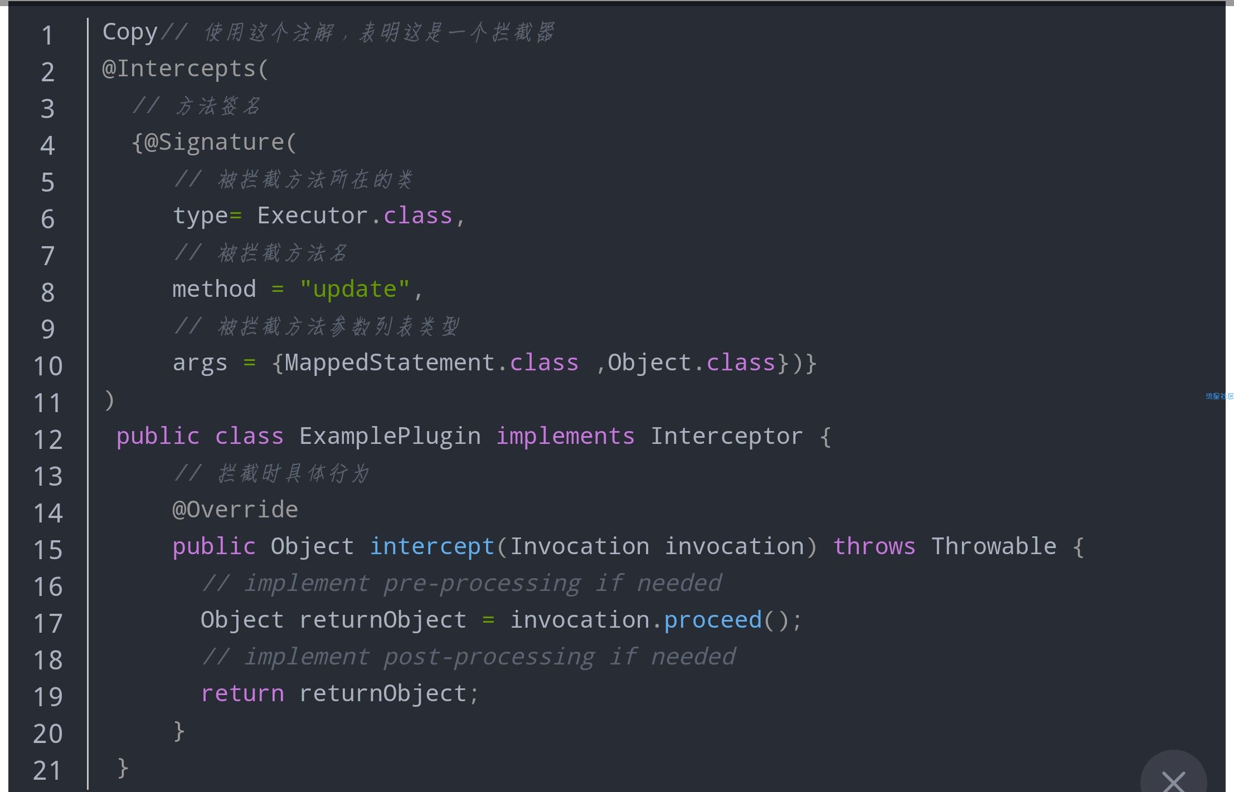Click the "update" string literal
Image resolution: width=1234 pixels, height=792 pixels.
click(354, 290)
